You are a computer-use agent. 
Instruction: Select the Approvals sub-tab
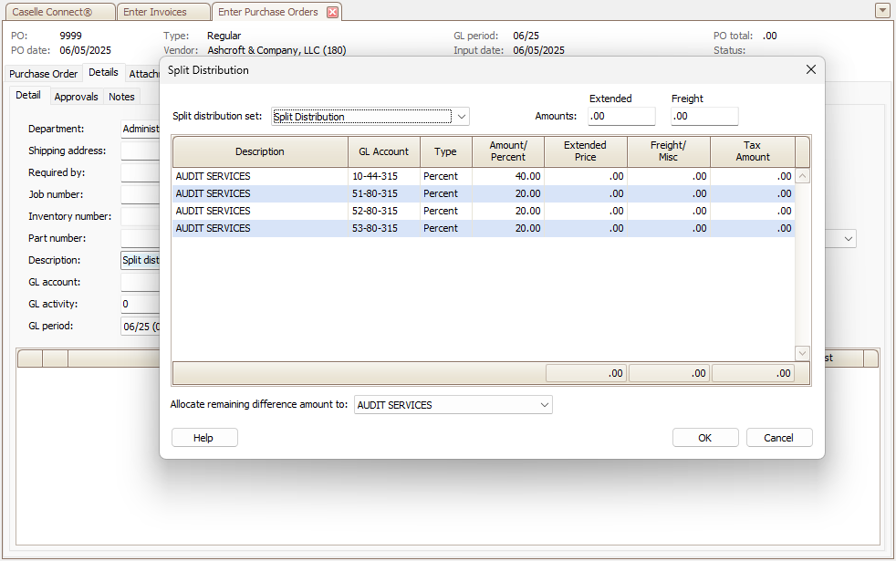(76, 97)
